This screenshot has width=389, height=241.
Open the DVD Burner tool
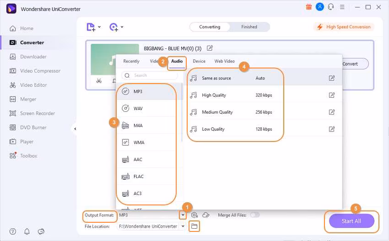tap(28, 127)
